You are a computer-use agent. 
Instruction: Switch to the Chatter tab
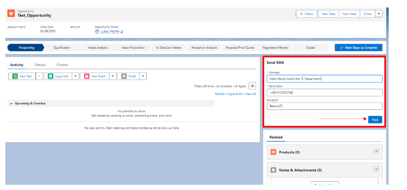[63, 65]
